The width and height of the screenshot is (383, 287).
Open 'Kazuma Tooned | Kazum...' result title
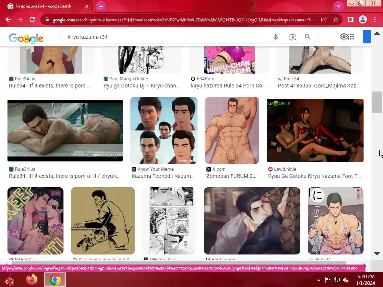pos(163,176)
